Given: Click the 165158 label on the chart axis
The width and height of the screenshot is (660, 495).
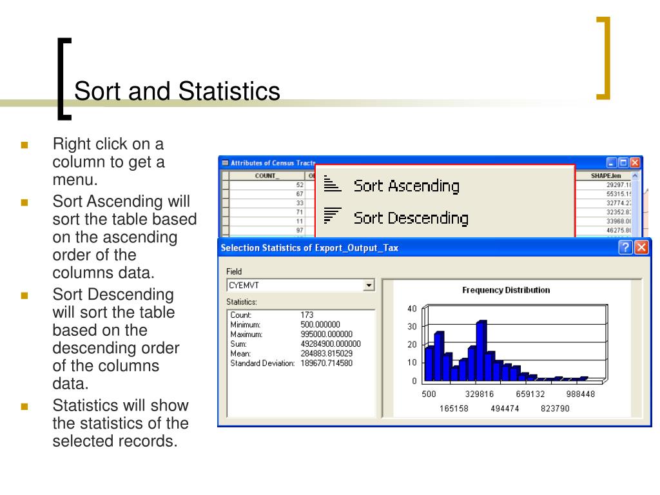Looking at the screenshot, I should [454, 408].
